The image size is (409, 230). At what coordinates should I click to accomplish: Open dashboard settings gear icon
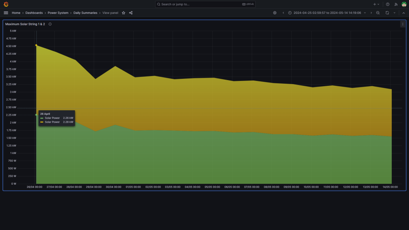coord(275,13)
